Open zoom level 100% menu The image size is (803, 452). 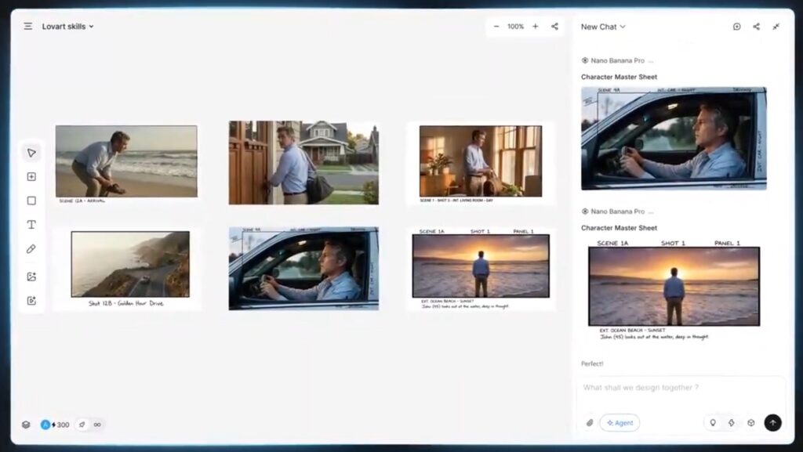(515, 27)
